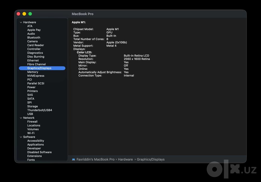Screen dimensions: 261x182
Task: Click Bus value Built-In
Action: click(111, 36)
